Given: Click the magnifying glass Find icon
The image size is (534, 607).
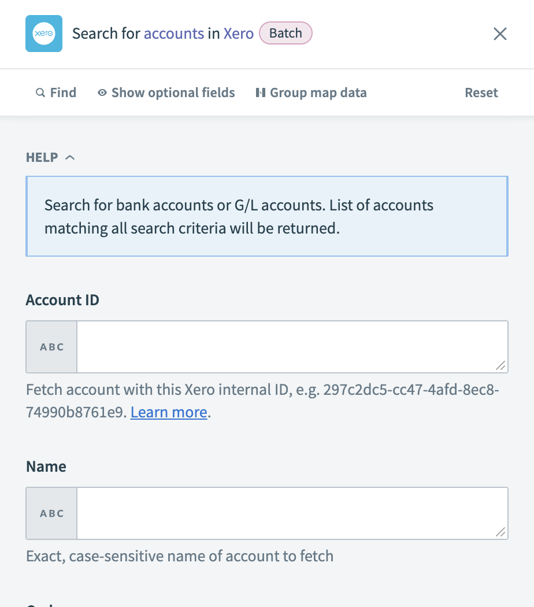Looking at the screenshot, I should point(40,92).
